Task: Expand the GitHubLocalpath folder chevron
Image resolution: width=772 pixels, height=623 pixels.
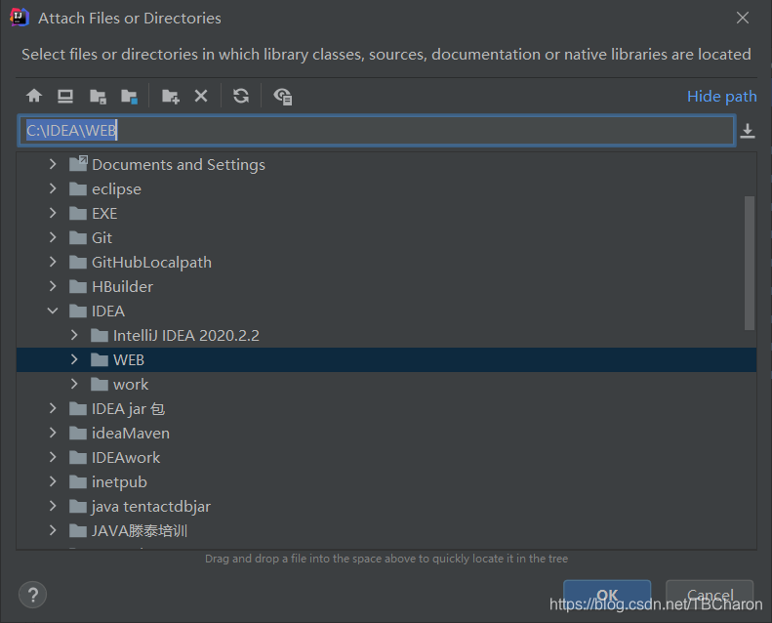Action: (53, 262)
